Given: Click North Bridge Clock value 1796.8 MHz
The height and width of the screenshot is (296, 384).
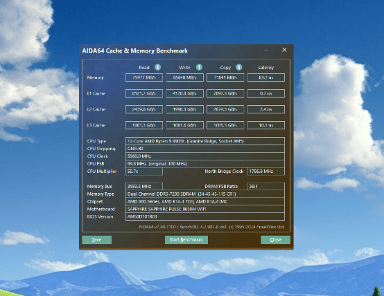Looking at the screenshot, I should (266, 172).
